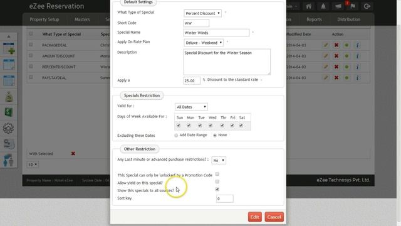Tick the select-all checkbox in table header
Image resolution: width=401 pixels, height=226 pixels.
pyautogui.click(x=31, y=34)
